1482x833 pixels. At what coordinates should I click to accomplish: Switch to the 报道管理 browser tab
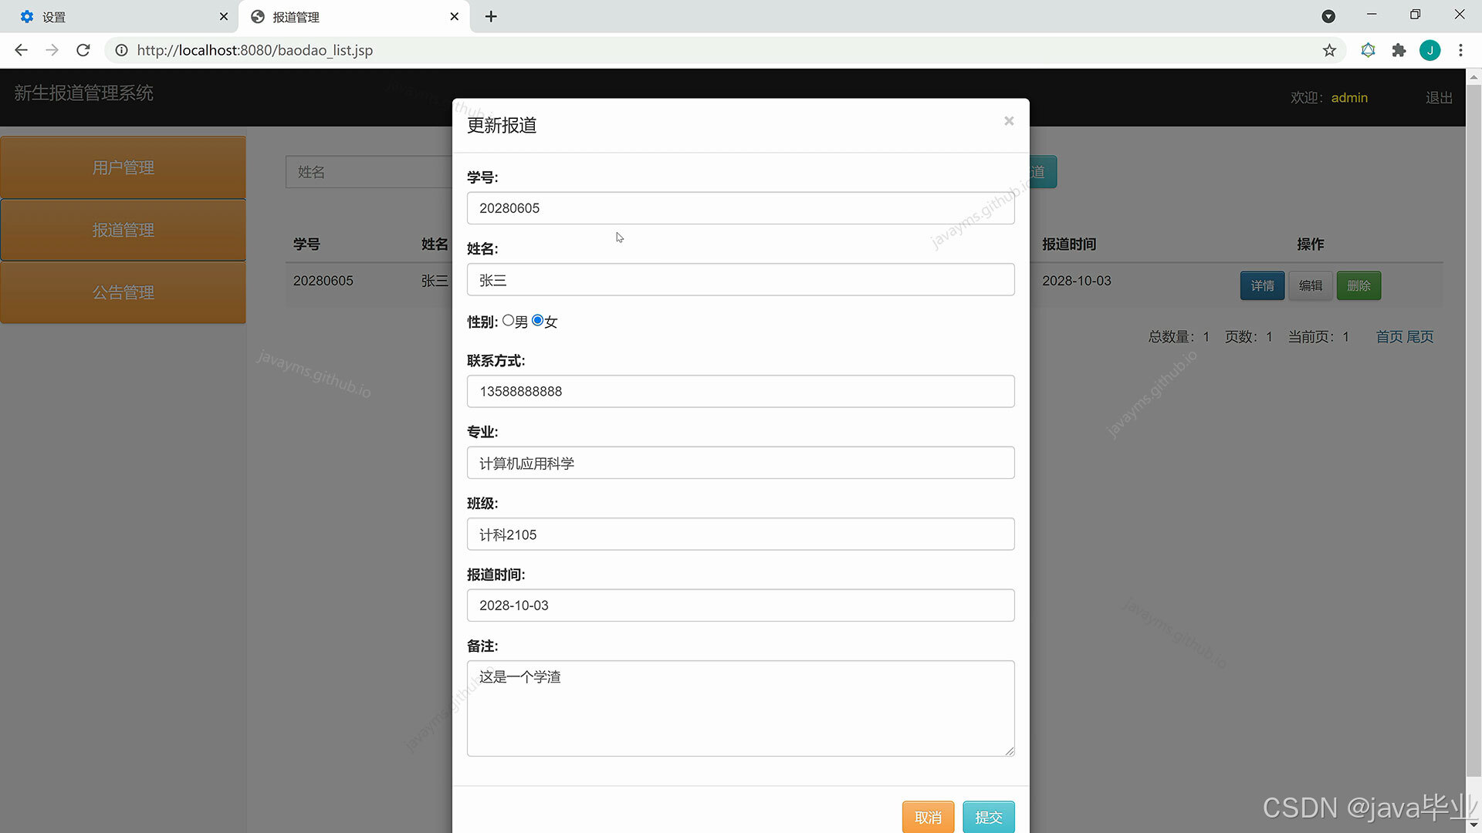(354, 16)
